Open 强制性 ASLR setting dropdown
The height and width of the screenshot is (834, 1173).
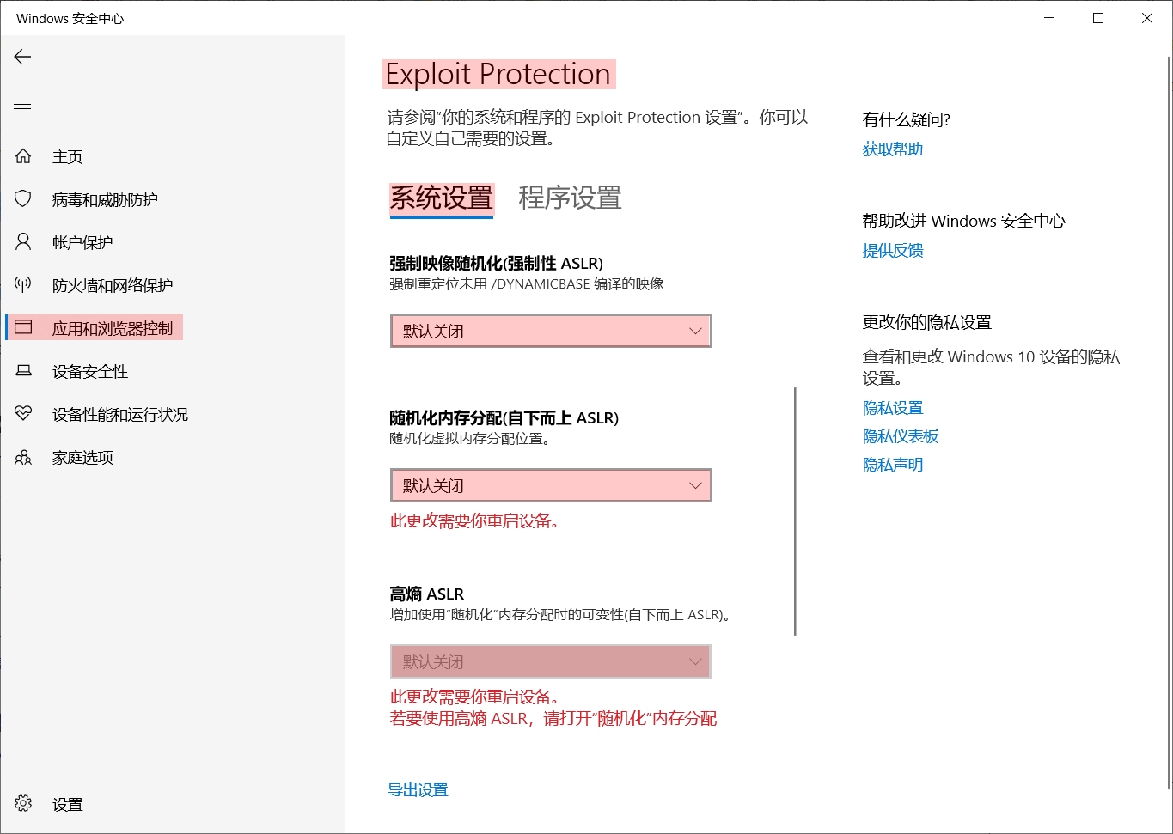coord(551,331)
